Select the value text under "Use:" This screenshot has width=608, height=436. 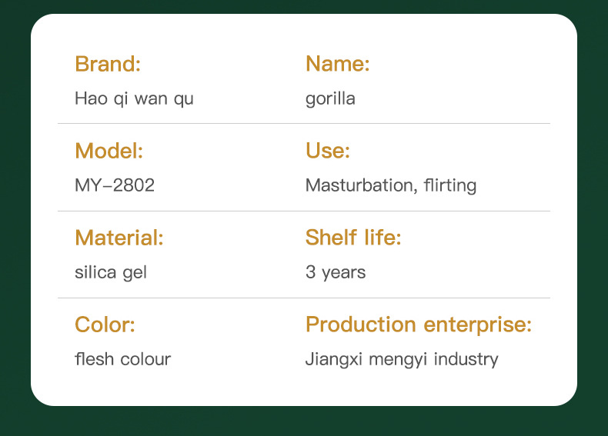(x=391, y=185)
